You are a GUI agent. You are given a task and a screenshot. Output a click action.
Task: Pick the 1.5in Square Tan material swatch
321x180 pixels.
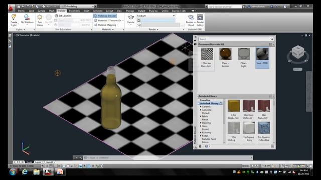click(234, 106)
